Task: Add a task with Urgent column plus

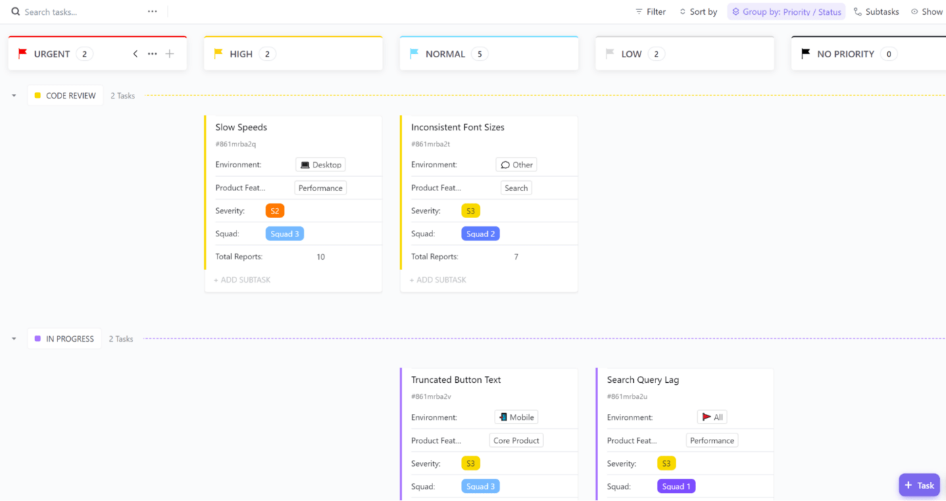Action: [x=170, y=54]
